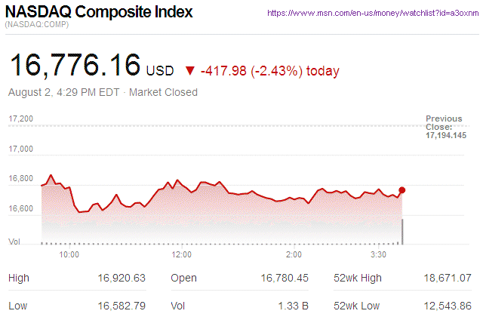Click the Open value 16,780.45

pos(285,278)
